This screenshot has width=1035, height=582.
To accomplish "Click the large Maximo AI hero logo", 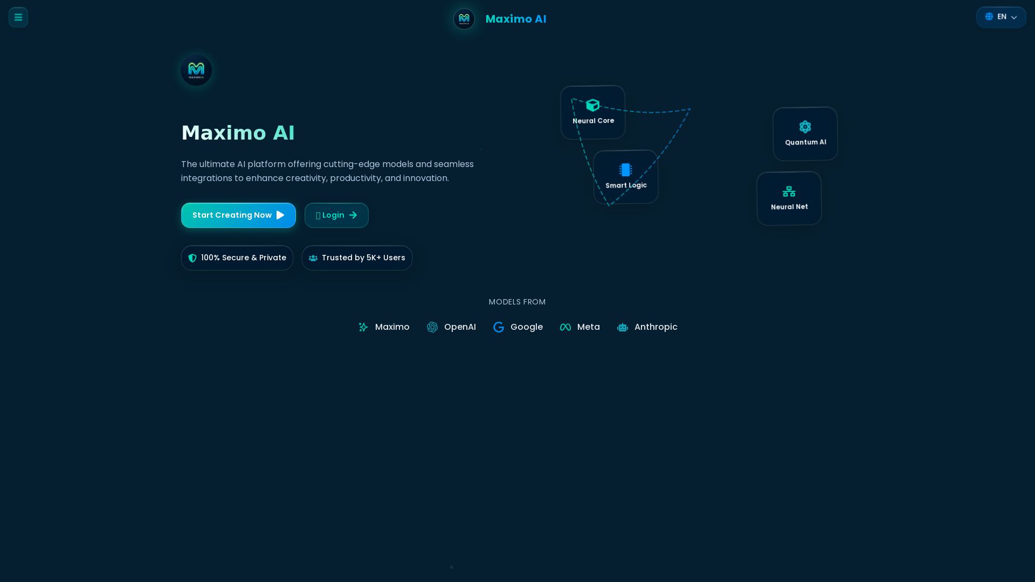I will point(196,70).
